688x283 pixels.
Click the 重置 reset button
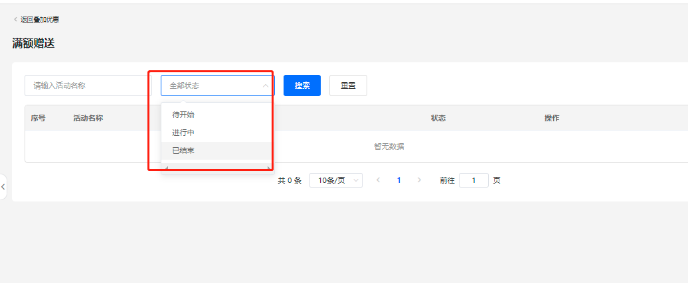348,85
